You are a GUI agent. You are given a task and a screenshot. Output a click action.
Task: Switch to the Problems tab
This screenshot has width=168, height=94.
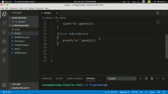click(x=47, y=79)
